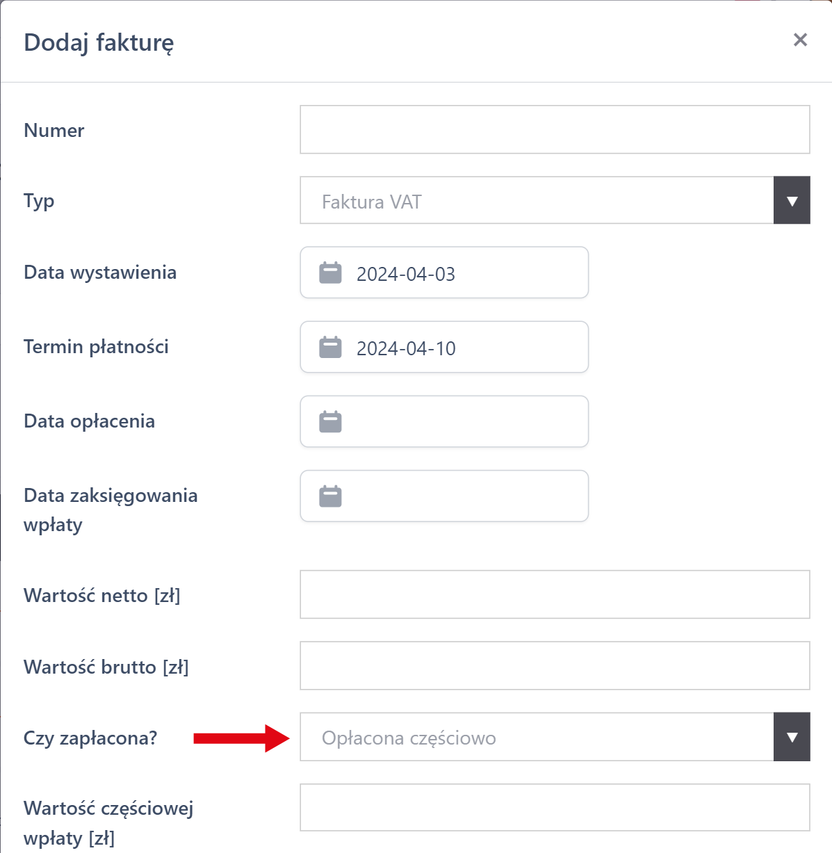Screen dimensions: 832x853
Task: Click the Czy zapłacona? label
Action: tap(90, 738)
